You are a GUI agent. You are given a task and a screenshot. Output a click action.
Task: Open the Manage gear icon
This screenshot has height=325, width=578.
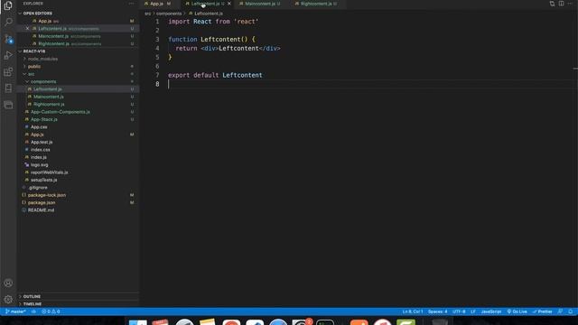(8, 299)
